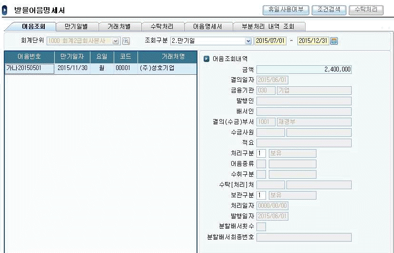Open the 회계단위 dropdown arrow

(116, 41)
